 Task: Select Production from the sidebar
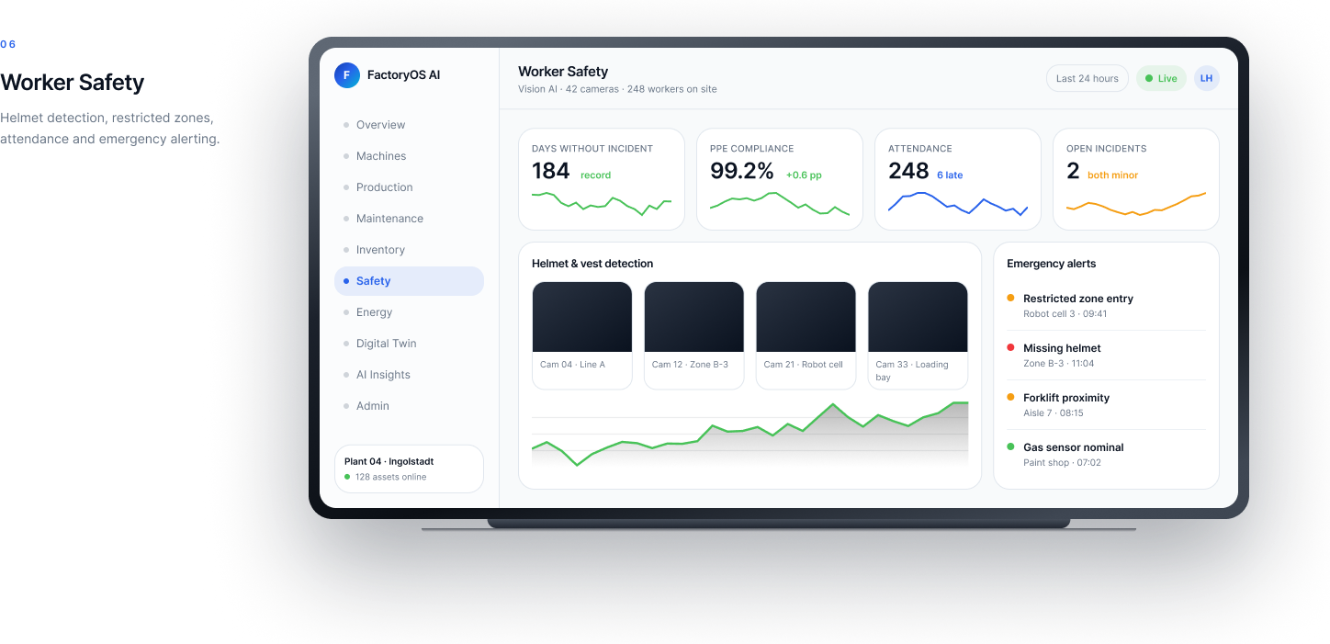409,187
